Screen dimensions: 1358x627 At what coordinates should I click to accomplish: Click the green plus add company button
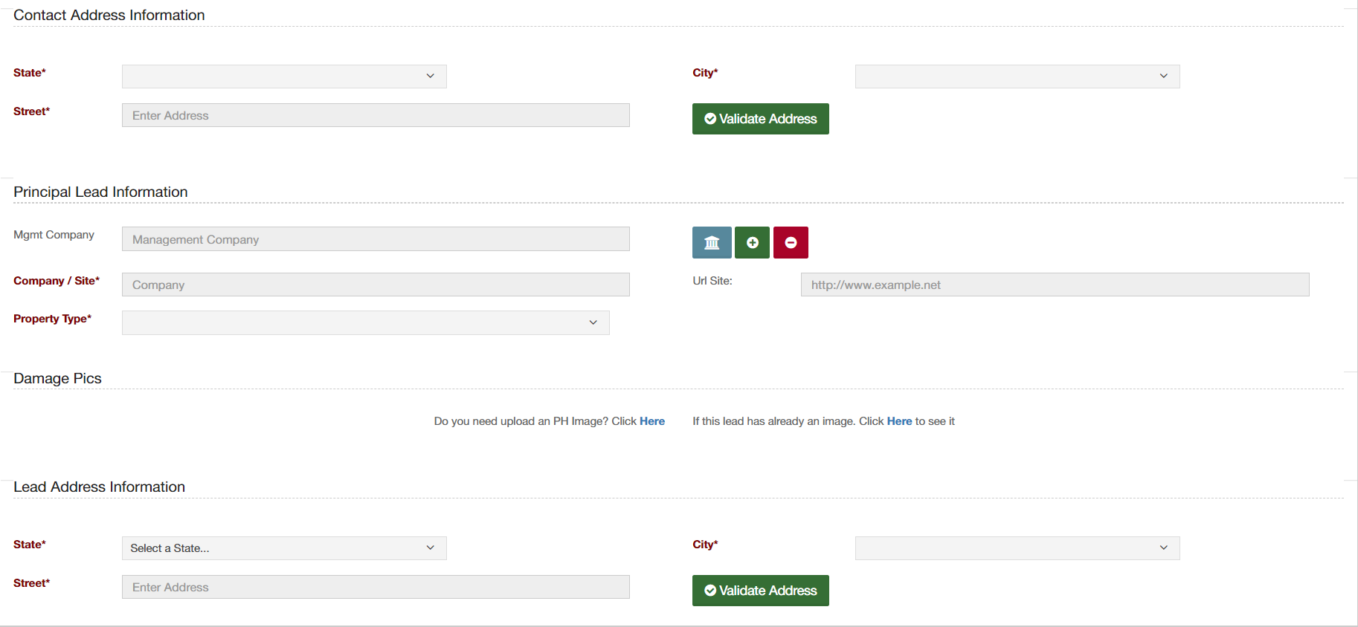click(x=752, y=242)
